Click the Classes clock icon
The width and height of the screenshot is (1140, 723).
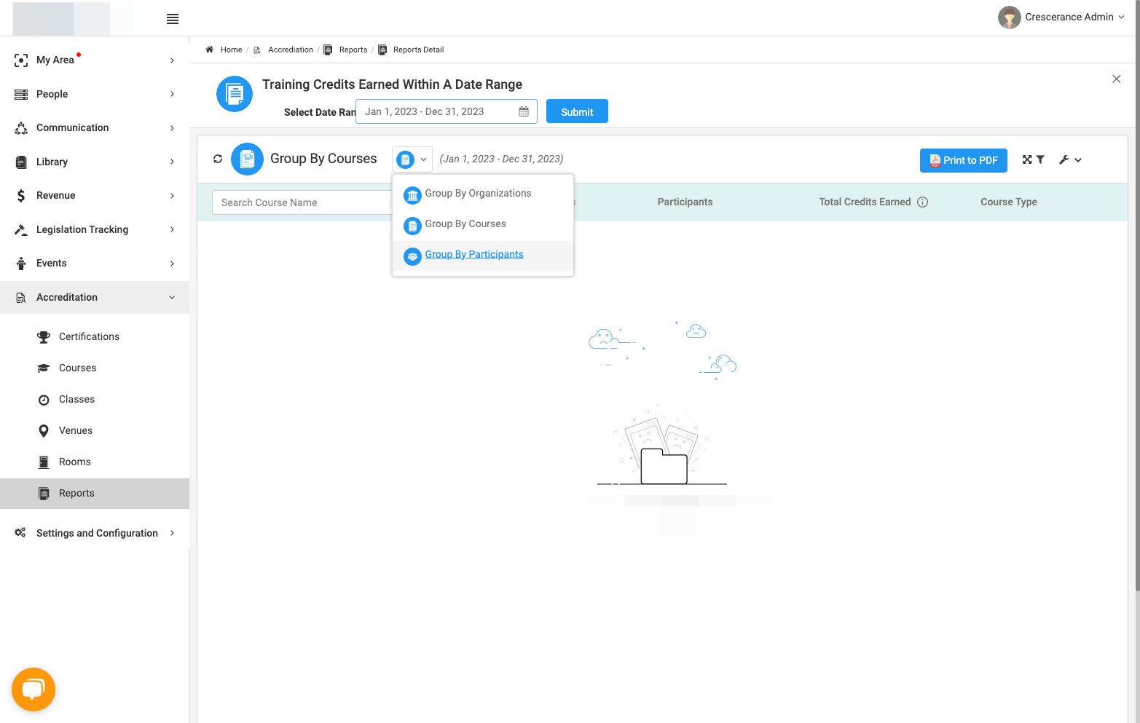[x=44, y=400]
